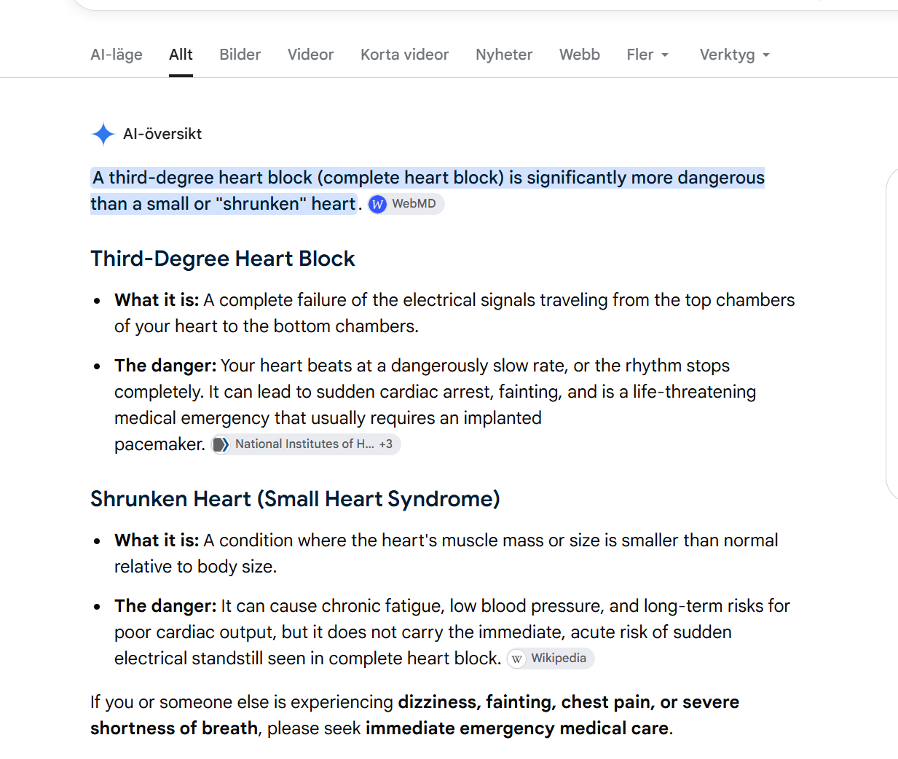Expand the +3 additional sources chip
The width and height of the screenshot is (898, 759).
(x=386, y=444)
